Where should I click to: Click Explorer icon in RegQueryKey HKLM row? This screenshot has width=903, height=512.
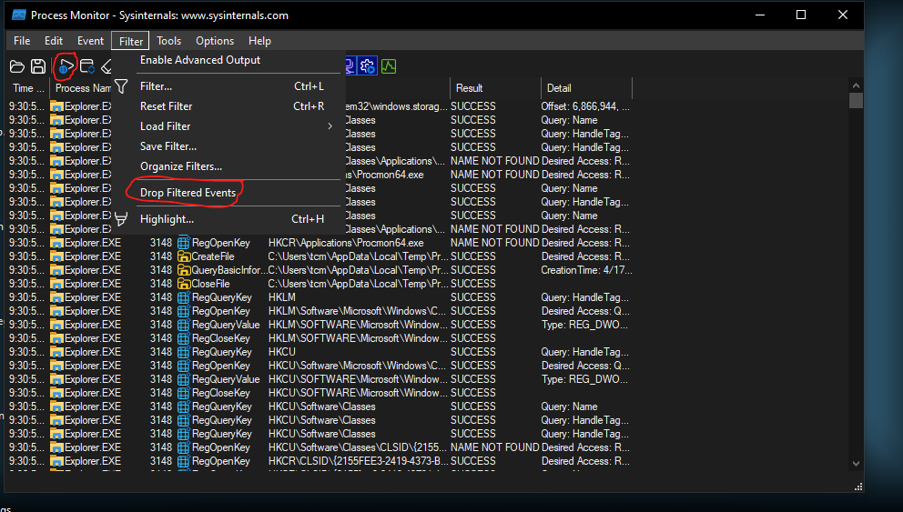(x=56, y=297)
